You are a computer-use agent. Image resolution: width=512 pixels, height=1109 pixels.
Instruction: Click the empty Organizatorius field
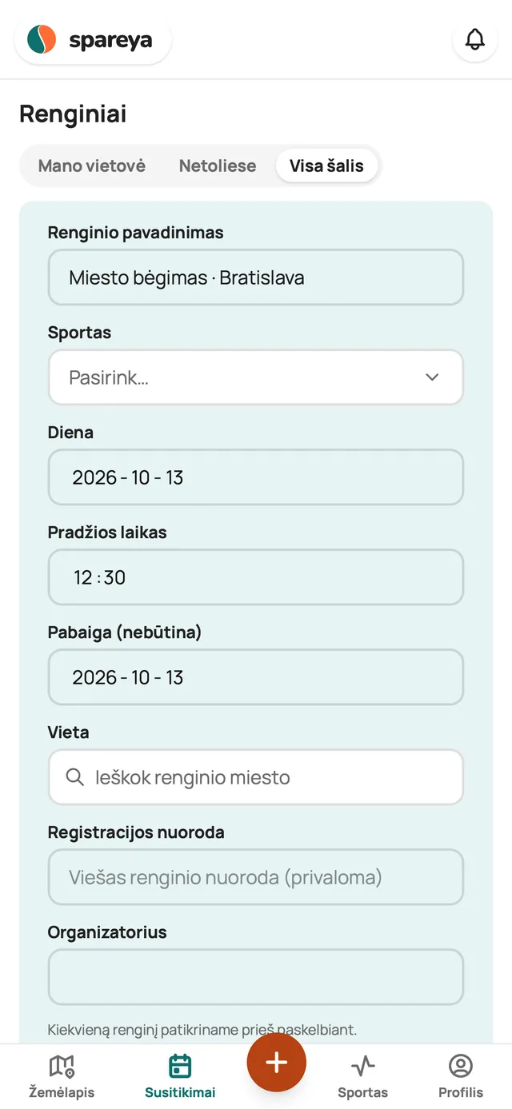(x=256, y=977)
